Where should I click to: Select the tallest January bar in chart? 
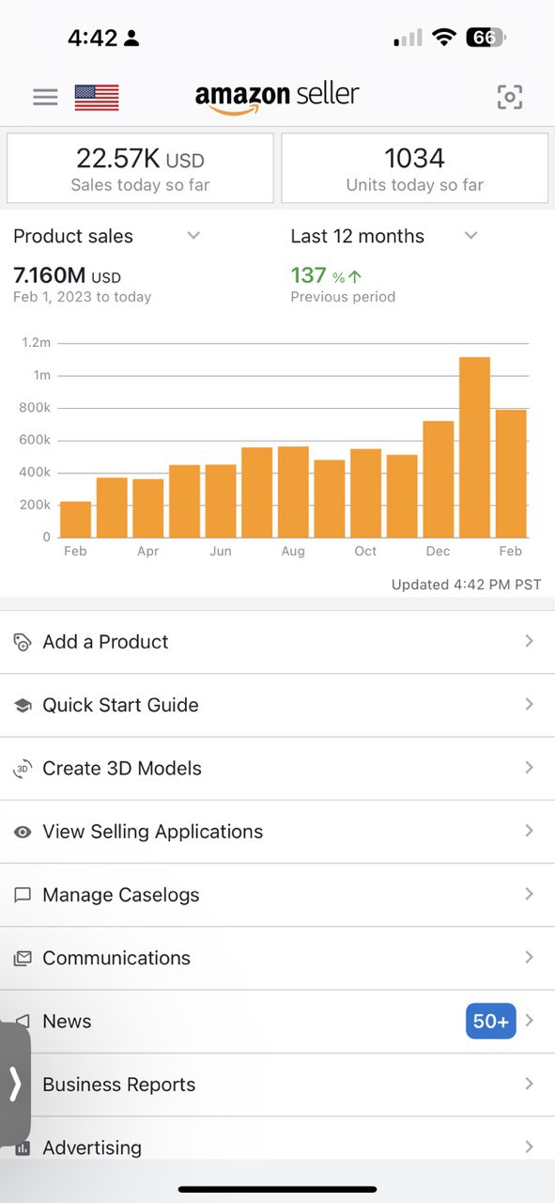pyautogui.click(x=474, y=447)
